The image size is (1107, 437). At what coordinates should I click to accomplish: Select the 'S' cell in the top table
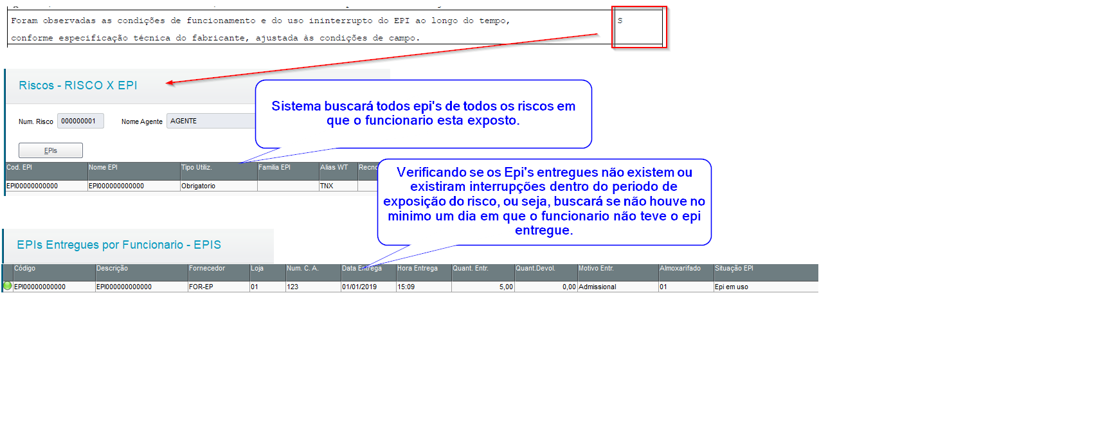[638, 27]
